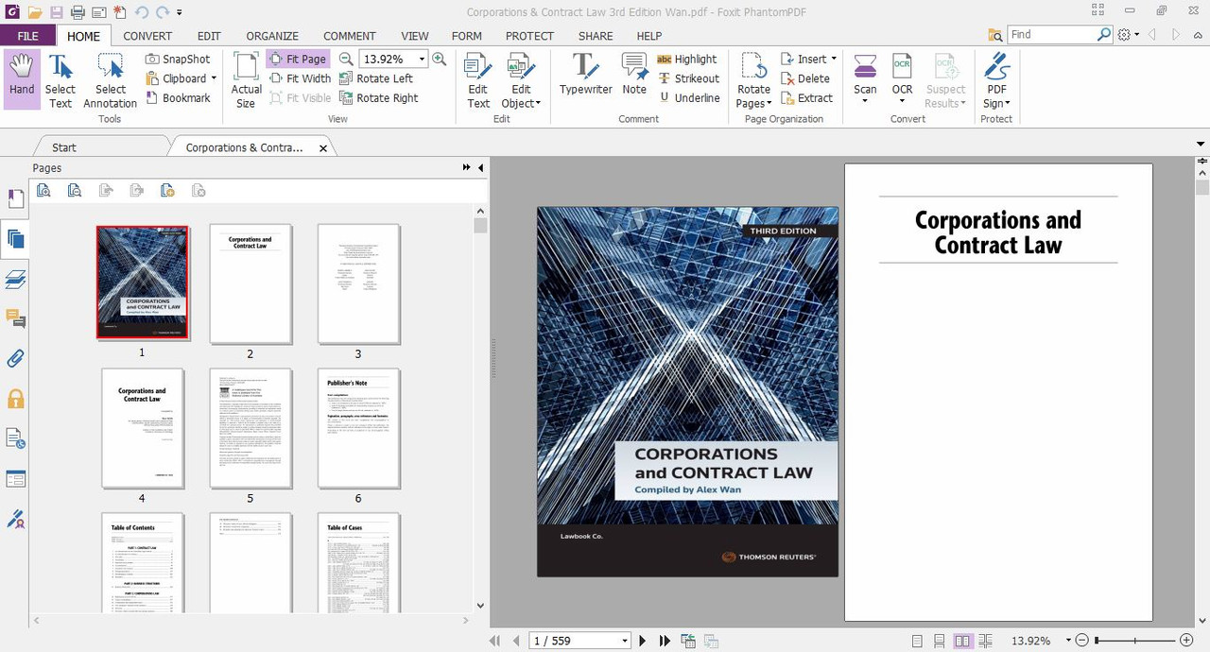
Task: Expand the Clipboard dropdown
Action: (214, 78)
